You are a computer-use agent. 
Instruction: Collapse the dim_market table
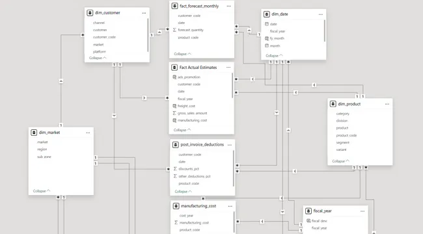pyautogui.click(x=42, y=191)
